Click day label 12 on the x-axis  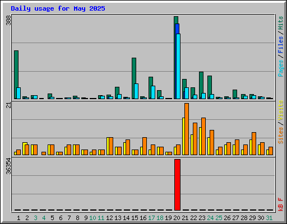tap(109, 218)
